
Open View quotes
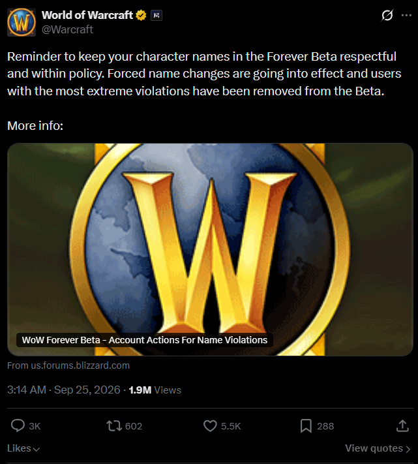[378, 448]
